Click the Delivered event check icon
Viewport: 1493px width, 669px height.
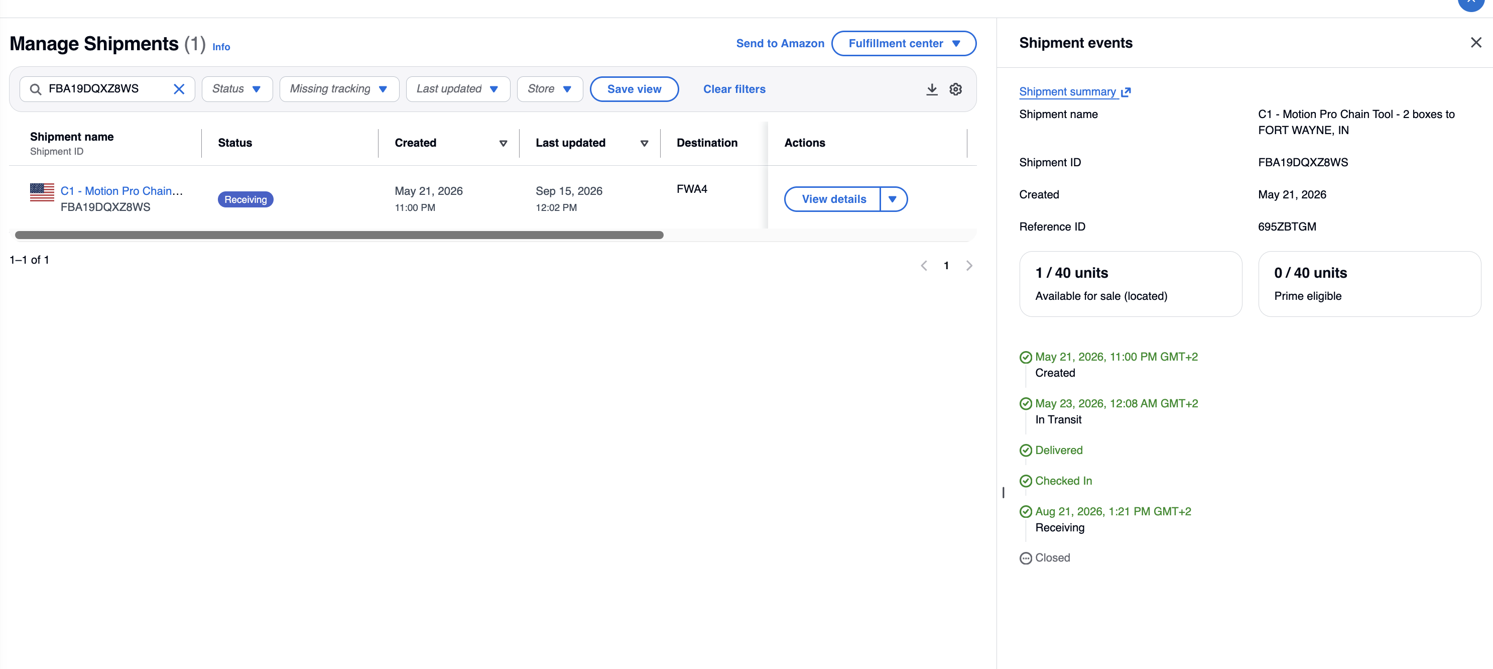1025,451
